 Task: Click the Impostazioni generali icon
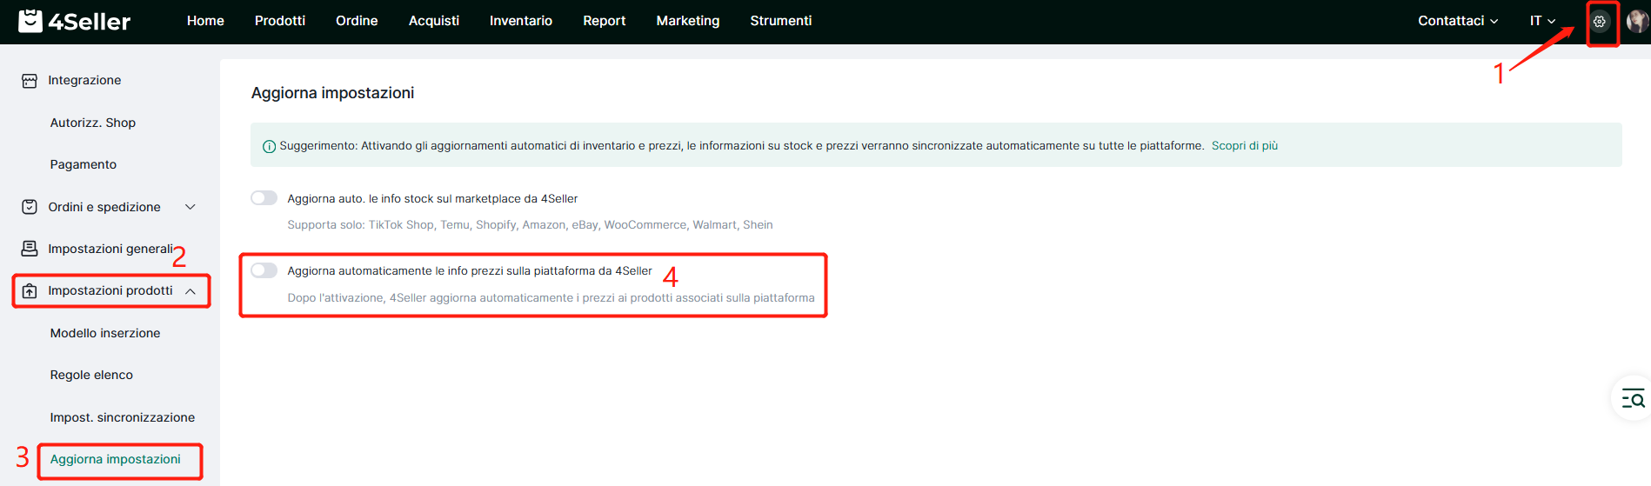30,249
